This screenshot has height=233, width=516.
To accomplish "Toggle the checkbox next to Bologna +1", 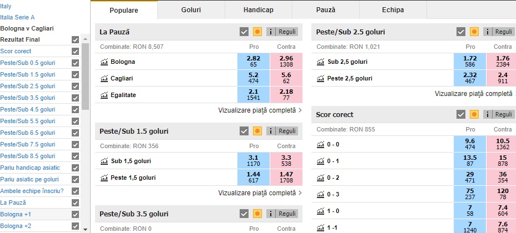I will point(76,214).
